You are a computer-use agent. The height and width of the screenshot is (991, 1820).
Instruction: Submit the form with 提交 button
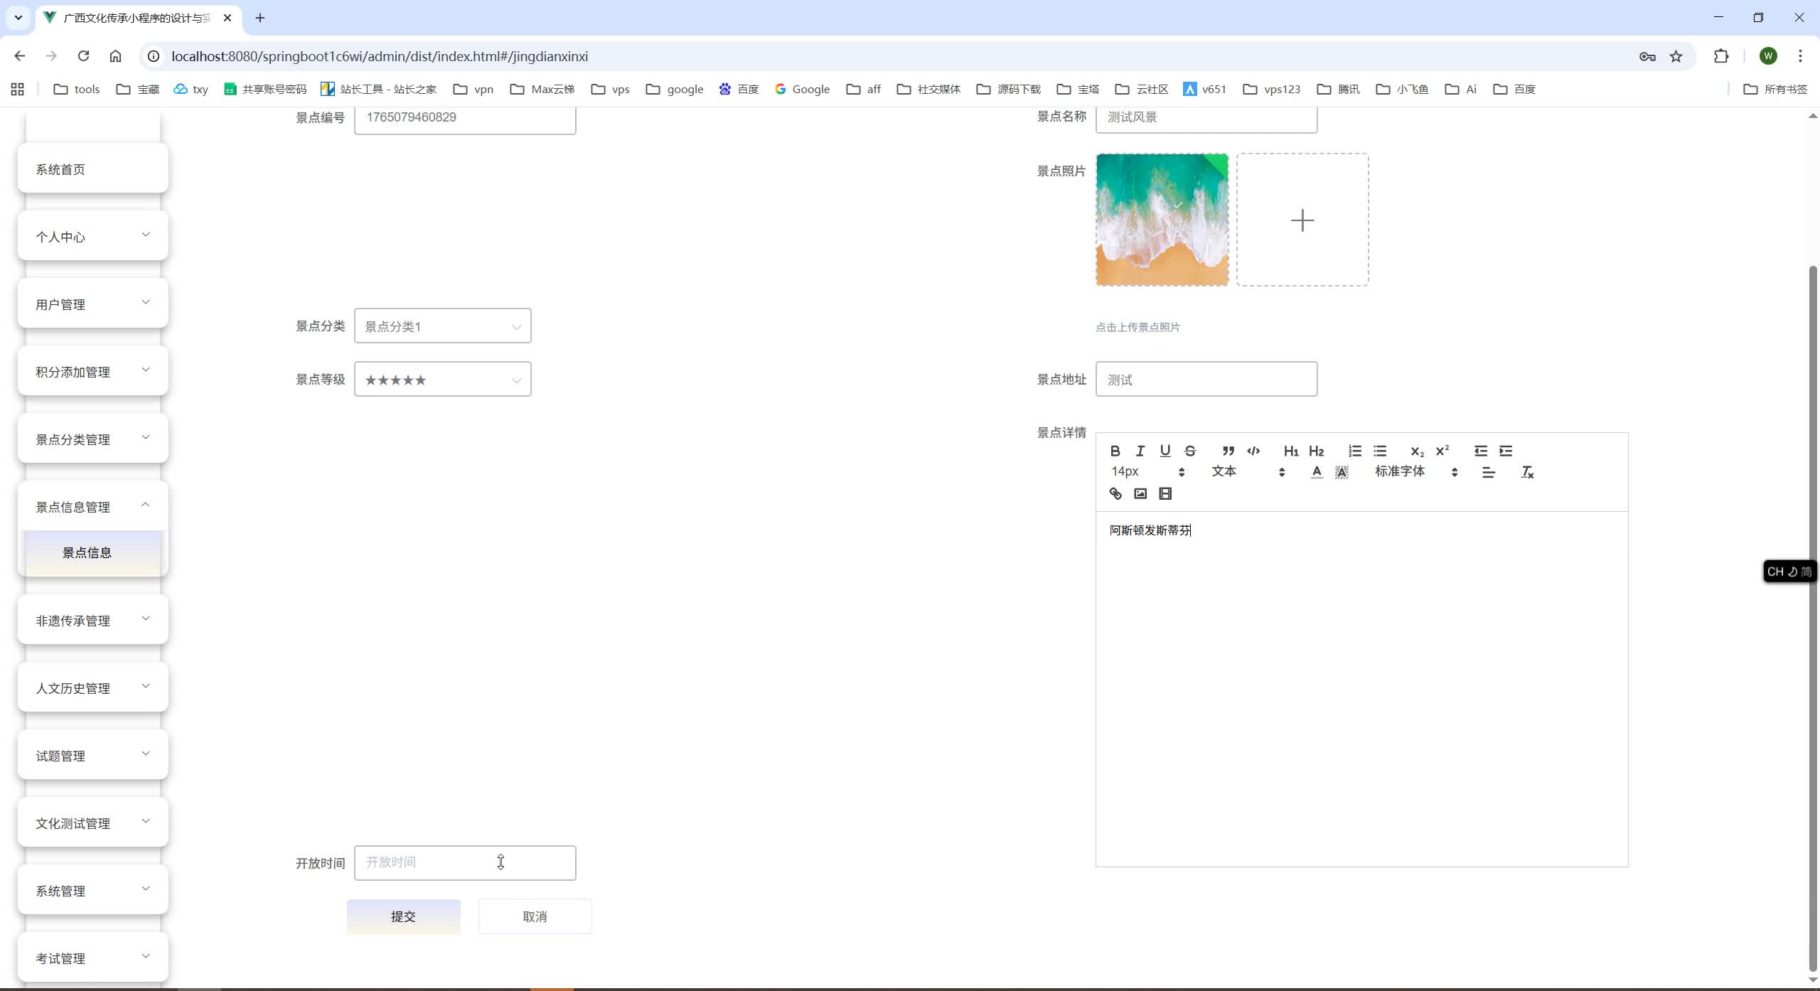[x=402, y=916]
